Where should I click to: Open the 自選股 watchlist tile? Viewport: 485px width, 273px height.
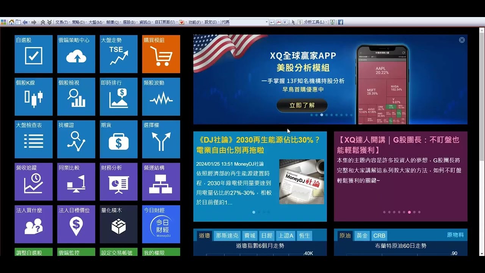(33, 54)
